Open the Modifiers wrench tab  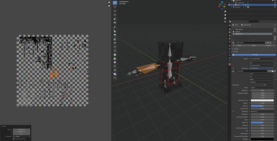pyautogui.click(x=230, y=49)
